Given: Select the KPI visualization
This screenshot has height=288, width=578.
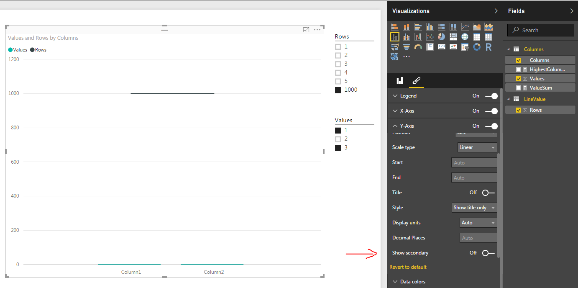Looking at the screenshot, I should click(x=453, y=47).
